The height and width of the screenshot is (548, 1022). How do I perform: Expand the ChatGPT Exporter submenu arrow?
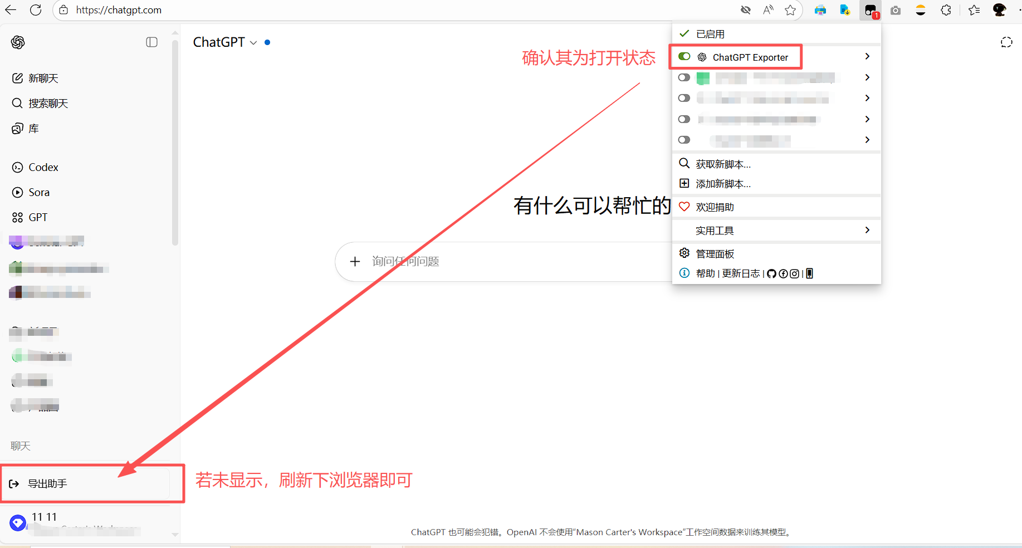867,56
